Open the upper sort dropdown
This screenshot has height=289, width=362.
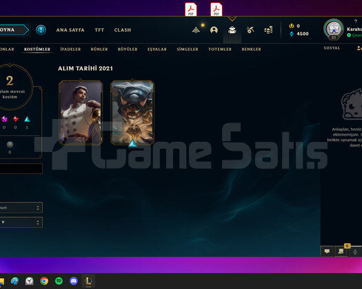21,208
